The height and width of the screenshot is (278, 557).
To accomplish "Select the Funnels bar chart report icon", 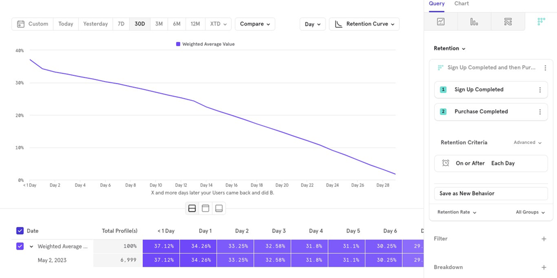I will click(474, 22).
